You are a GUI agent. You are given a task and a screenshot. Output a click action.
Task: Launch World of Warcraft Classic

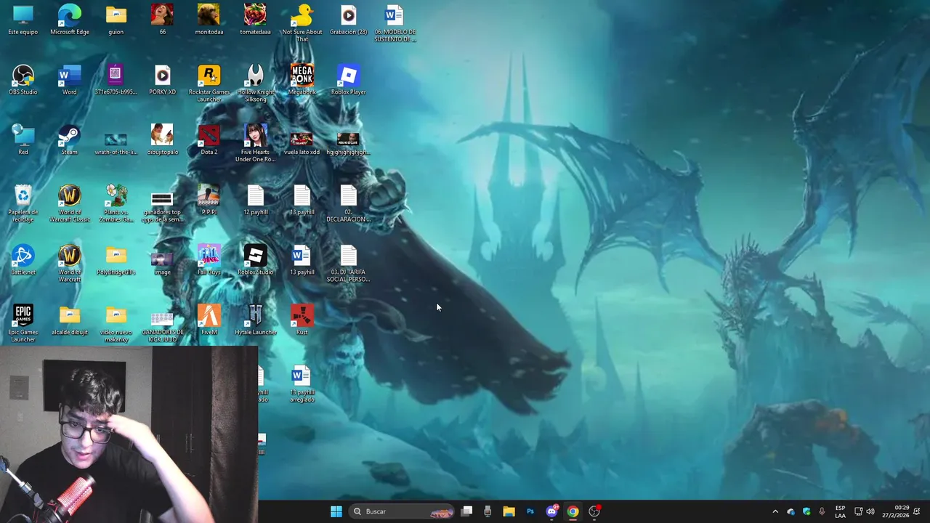coord(70,203)
